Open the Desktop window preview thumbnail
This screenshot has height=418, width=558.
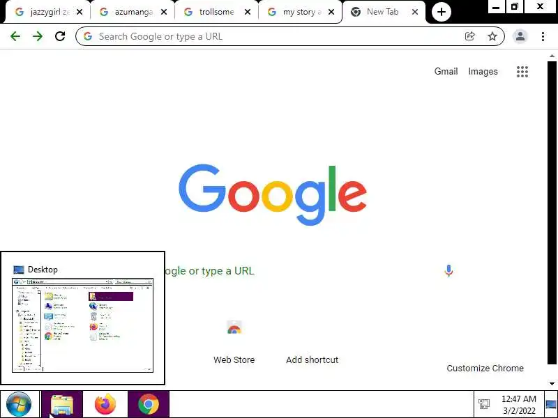(x=82, y=325)
